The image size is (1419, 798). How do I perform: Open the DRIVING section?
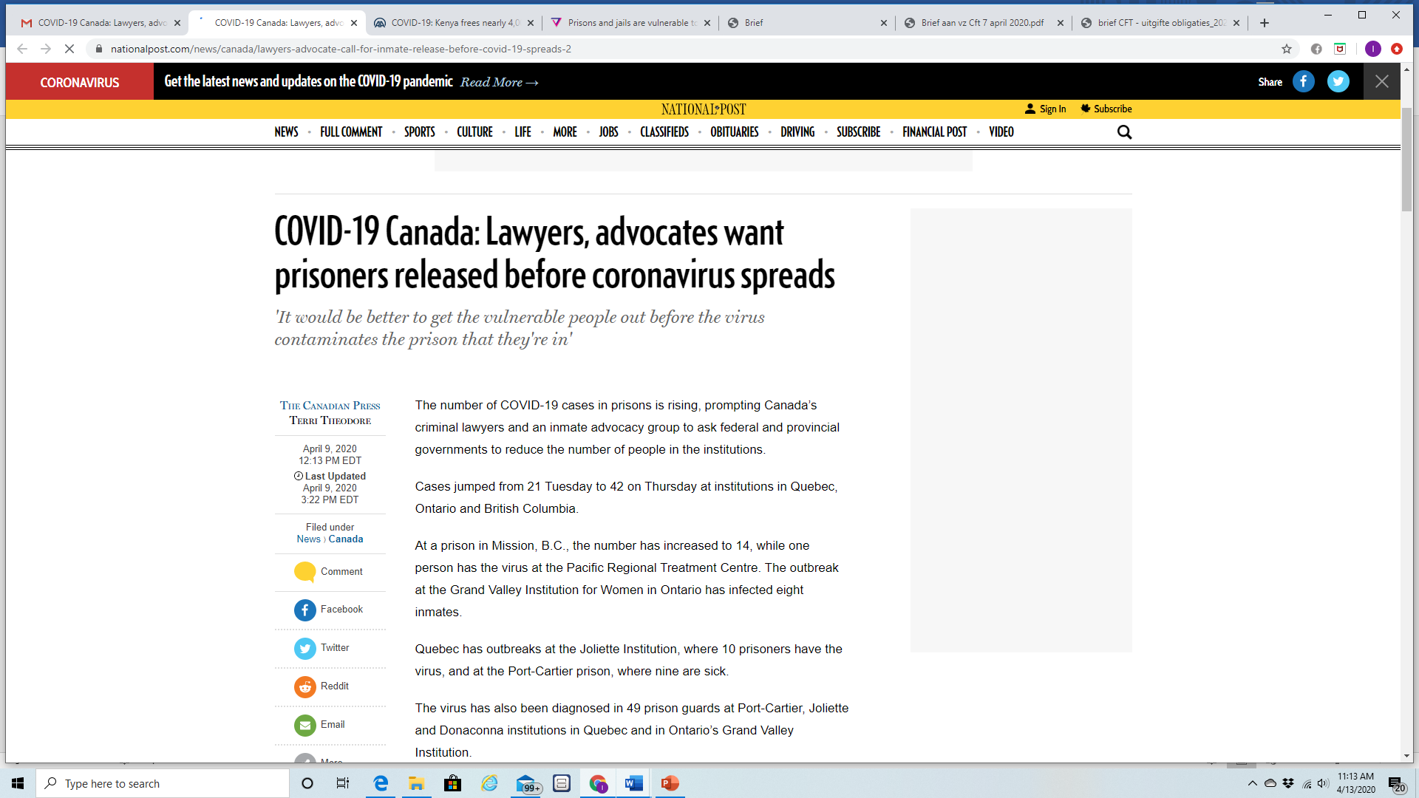click(797, 132)
